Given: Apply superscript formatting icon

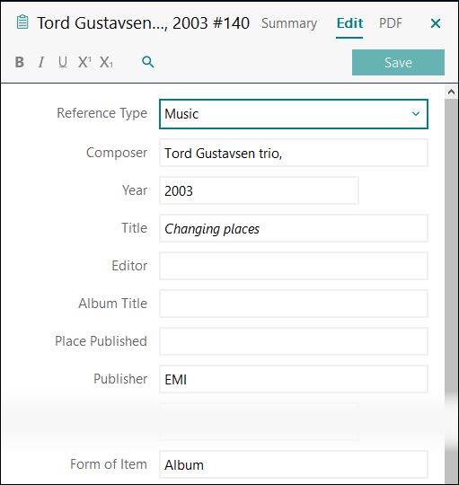Looking at the screenshot, I should [84, 62].
